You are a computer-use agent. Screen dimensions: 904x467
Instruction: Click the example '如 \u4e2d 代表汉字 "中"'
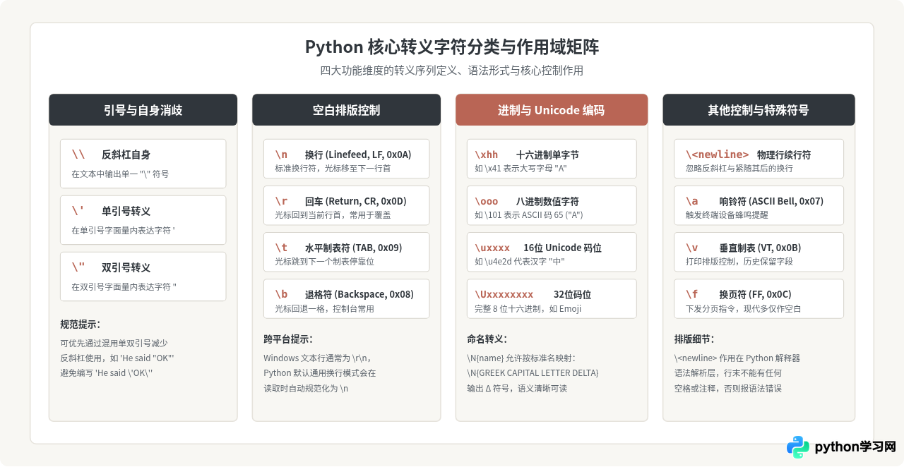(x=520, y=262)
